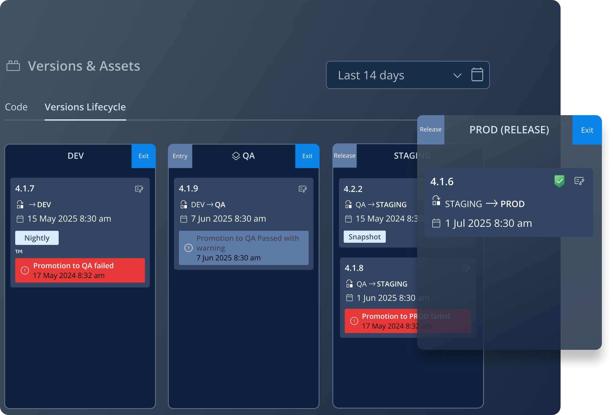Select the Versions Lifecycle tab
Viewport: 613px width, 415px height.
(85, 107)
